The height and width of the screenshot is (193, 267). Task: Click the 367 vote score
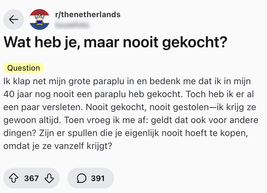click(31, 178)
